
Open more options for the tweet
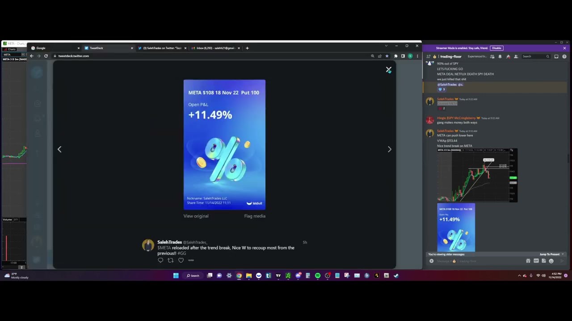pos(191,260)
